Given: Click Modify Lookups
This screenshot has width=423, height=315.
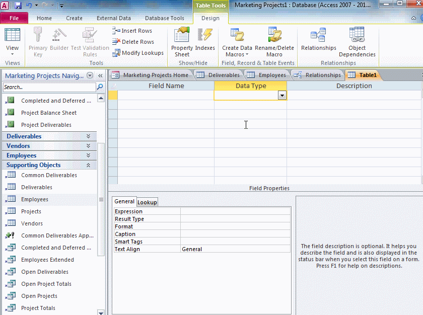Looking at the screenshot, I should tap(138, 53).
